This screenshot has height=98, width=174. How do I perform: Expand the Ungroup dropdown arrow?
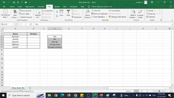[x=157, y=14]
